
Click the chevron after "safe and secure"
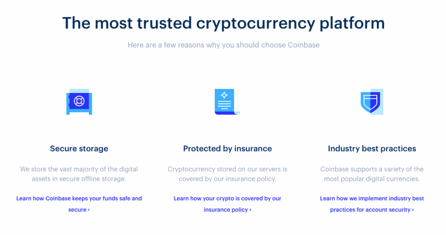[88, 210]
